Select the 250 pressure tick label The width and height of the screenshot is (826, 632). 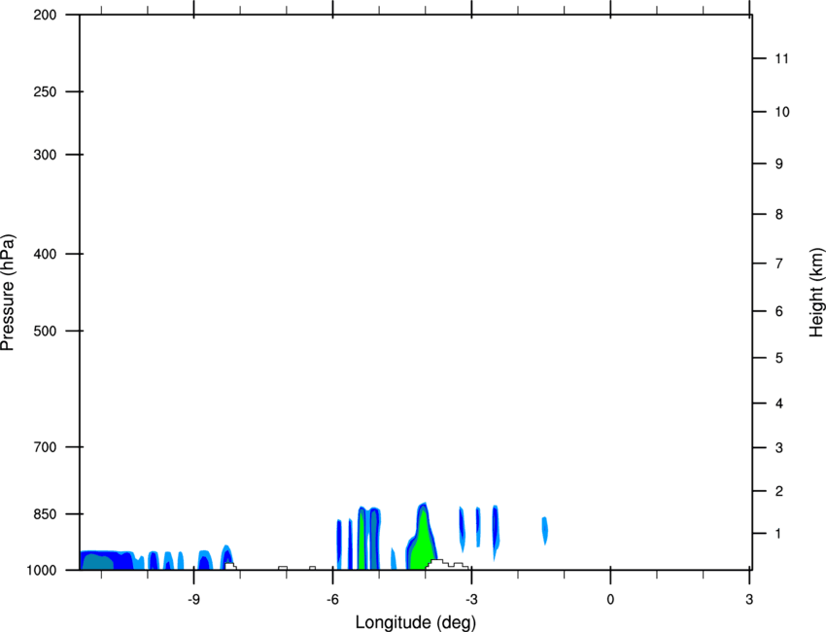point(45,91)
